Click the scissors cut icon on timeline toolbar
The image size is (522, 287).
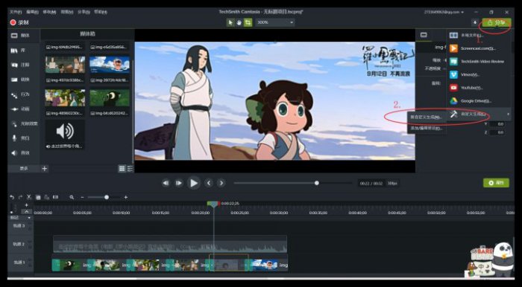pos(29,197)
